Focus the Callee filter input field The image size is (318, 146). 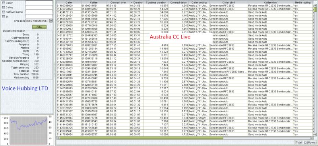(x=39, y=7)
